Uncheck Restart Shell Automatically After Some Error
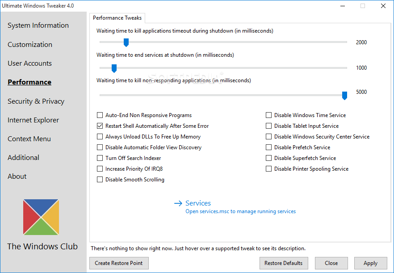 [100, 126]
